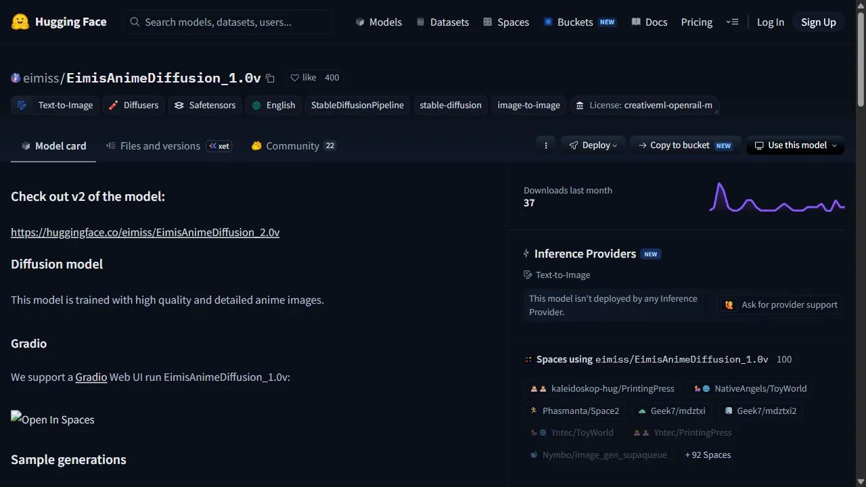The image size is (866, 487).
Task: Click the Models cube icon in navbar
Action: pos(360,22)
